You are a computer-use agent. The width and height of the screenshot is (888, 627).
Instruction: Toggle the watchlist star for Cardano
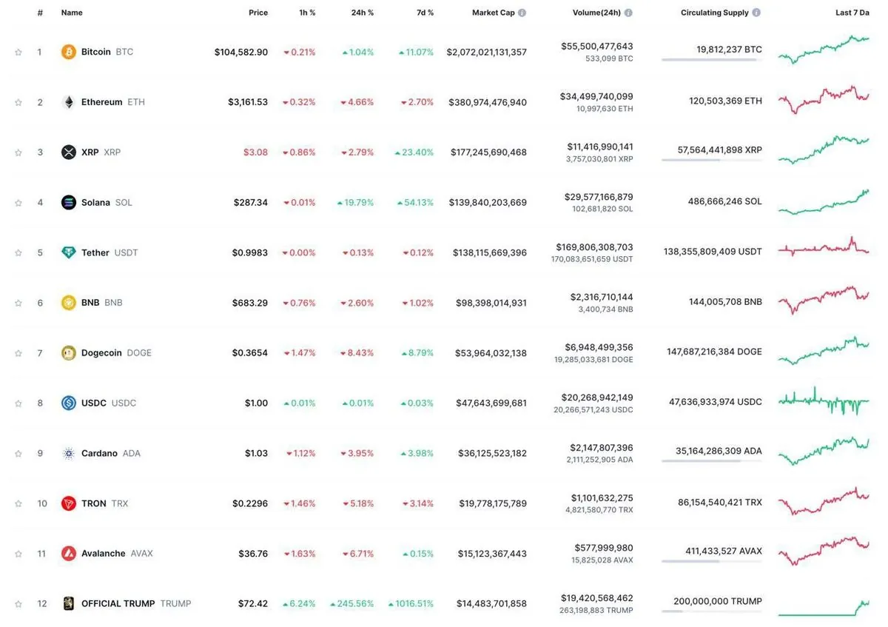(18, 454)
